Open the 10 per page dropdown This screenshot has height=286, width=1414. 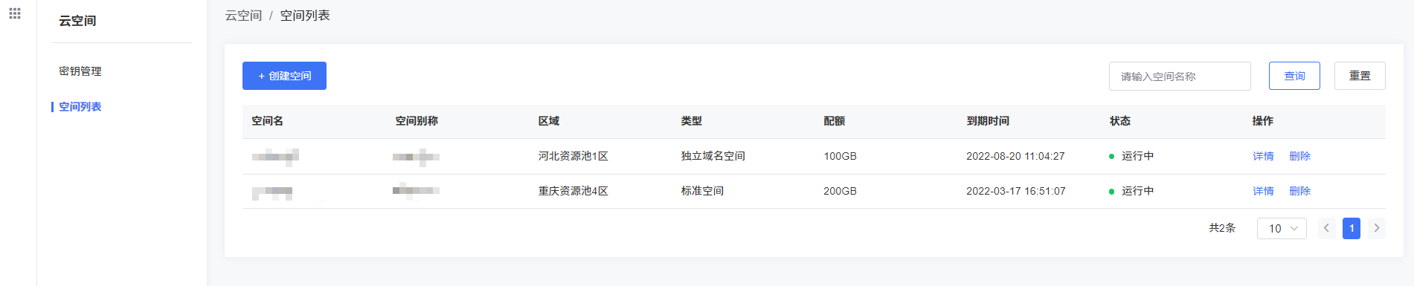tap(1282, 228)
